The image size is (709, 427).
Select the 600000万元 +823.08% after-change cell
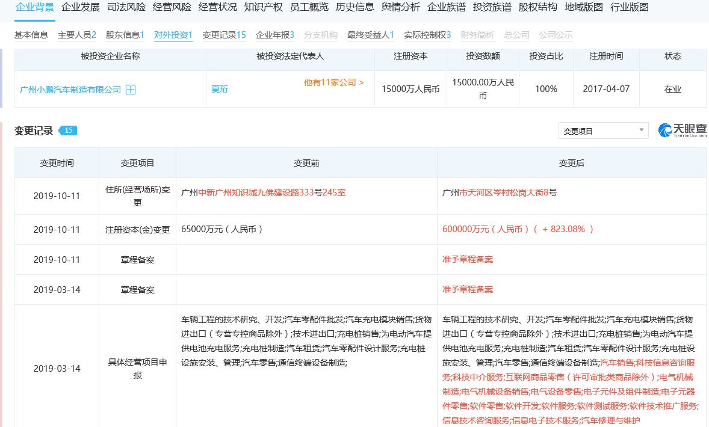[x=572, y=230]
